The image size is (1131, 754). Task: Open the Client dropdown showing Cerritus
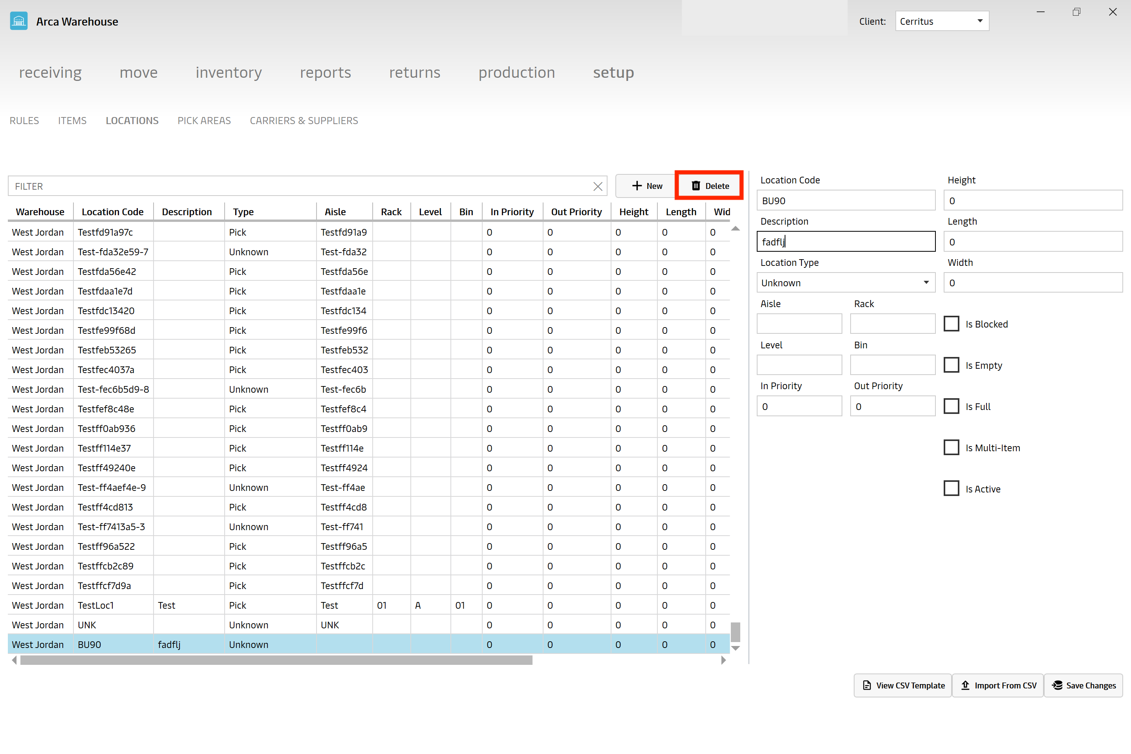click(942, 21)
